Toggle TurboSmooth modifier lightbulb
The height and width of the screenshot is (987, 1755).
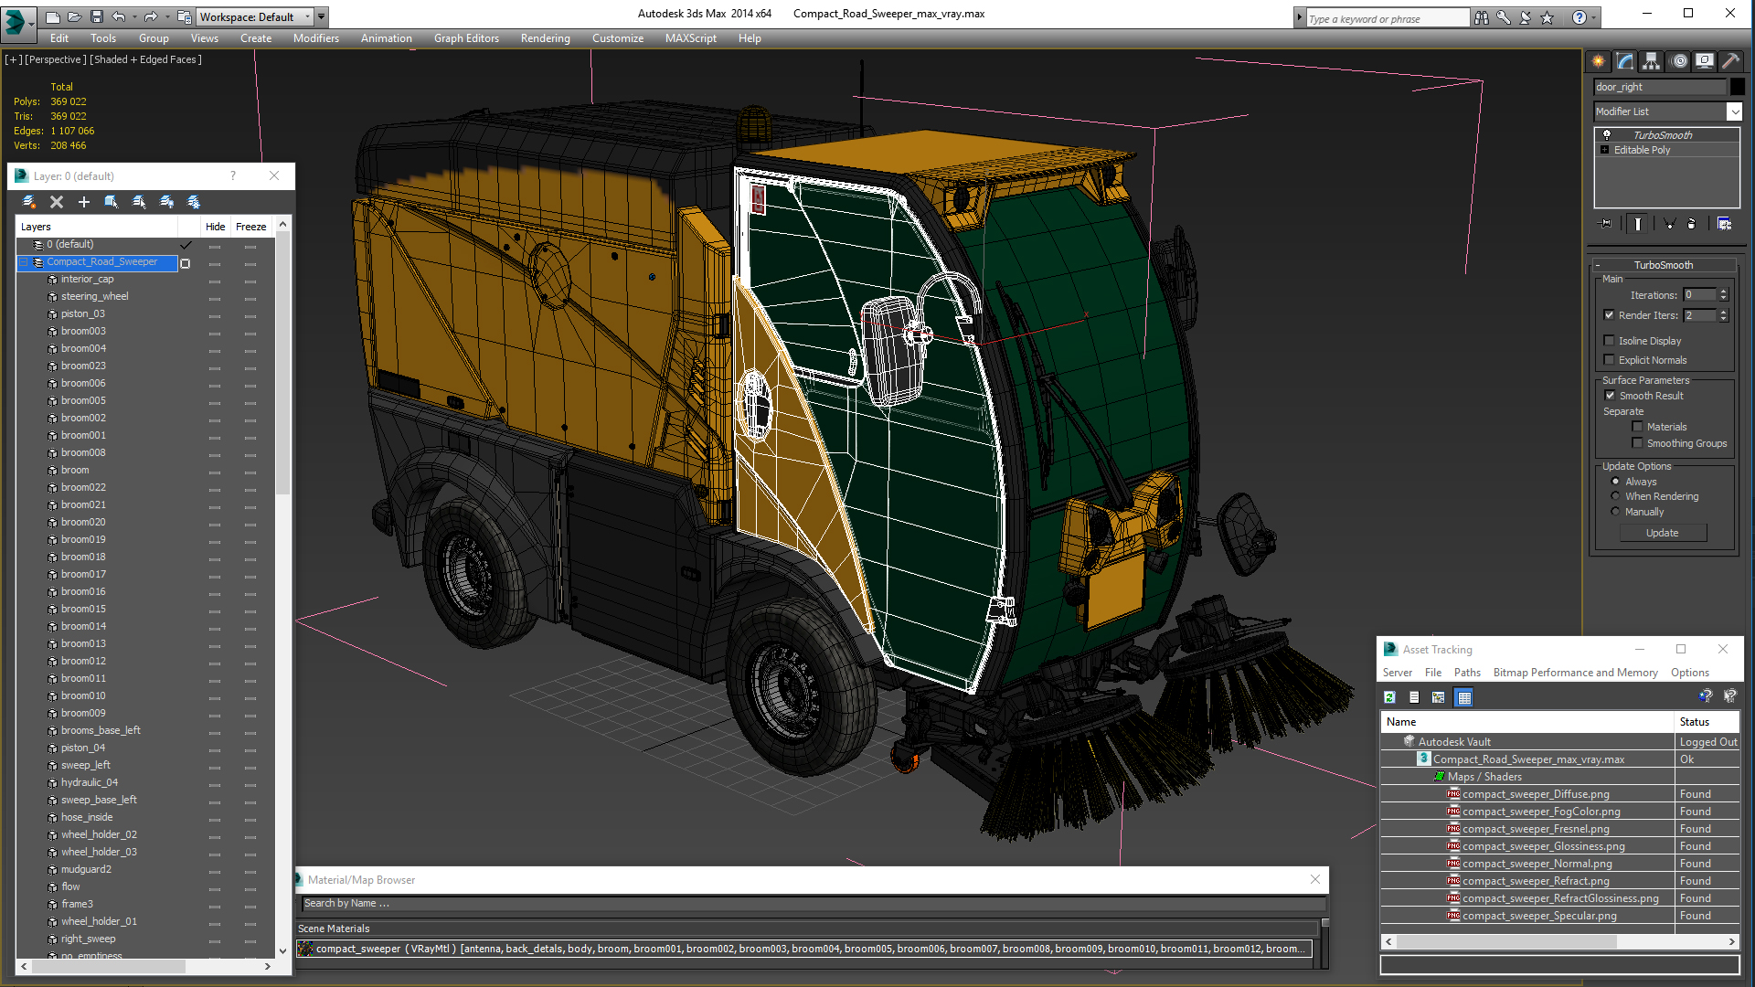pyautogui.click(x=1607, y=134)
